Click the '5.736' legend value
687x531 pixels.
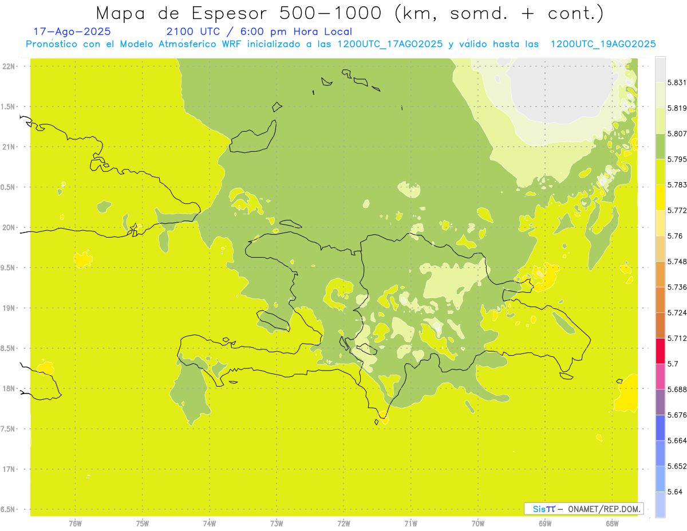coord(677,287)
